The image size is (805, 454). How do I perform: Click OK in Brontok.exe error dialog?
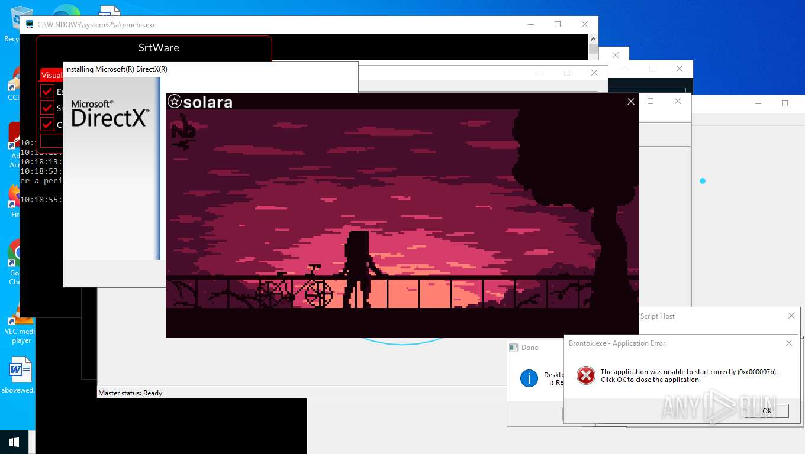click(x=767, y=411)
